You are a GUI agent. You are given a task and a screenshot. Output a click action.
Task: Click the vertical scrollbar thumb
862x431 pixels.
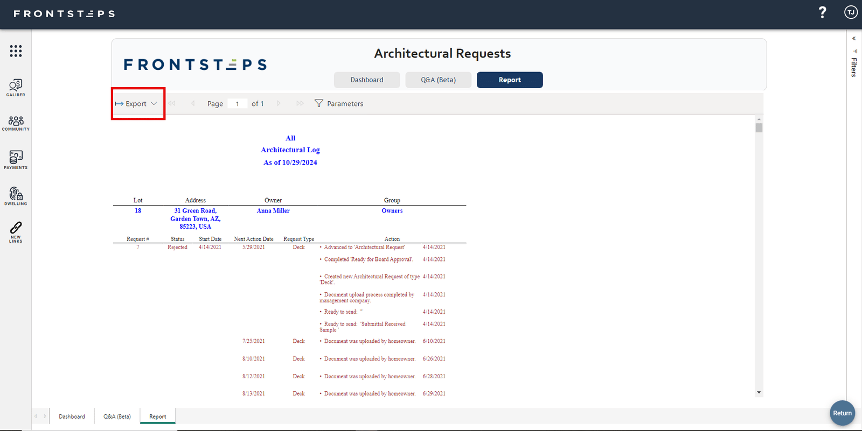759,128
